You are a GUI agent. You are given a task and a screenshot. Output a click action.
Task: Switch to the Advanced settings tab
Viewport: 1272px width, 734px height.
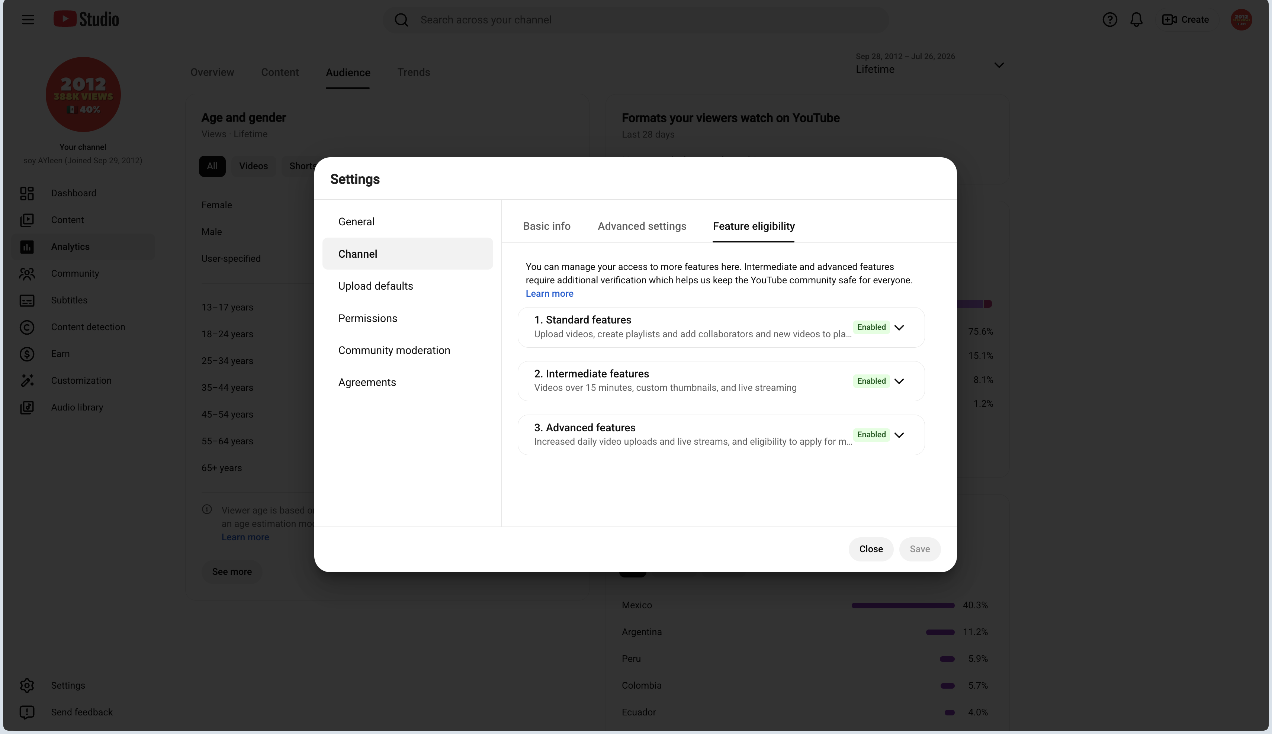pos(642,226)
